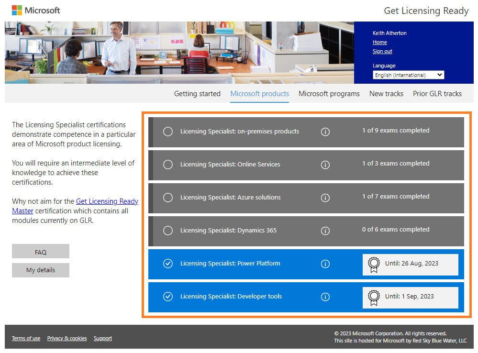478x353 pixels.
Task: View info icon for Power Platform
Action: coord(325,264)
